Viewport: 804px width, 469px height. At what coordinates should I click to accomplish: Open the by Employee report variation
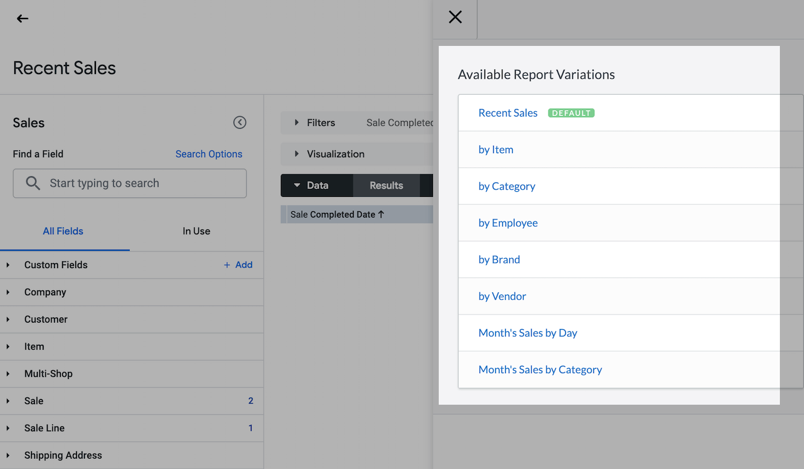tap(508, 222)
